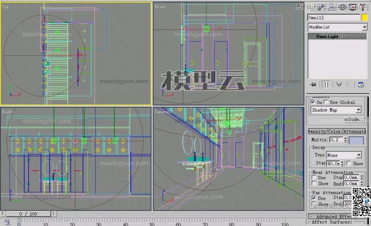Enable Near Attenuation Use checkbox
The height and width of the screenshot is (226, 371).
point(314,178)
